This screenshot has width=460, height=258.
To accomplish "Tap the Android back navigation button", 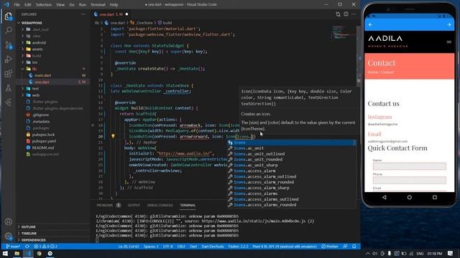I will pyautogui.click(x=385, y=197).
